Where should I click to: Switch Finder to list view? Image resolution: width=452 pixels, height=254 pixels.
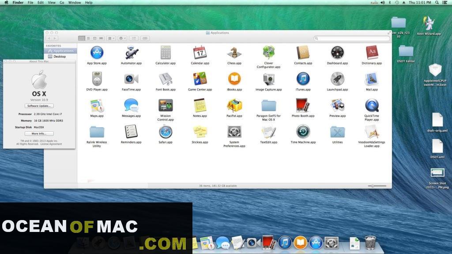(88, 38)
